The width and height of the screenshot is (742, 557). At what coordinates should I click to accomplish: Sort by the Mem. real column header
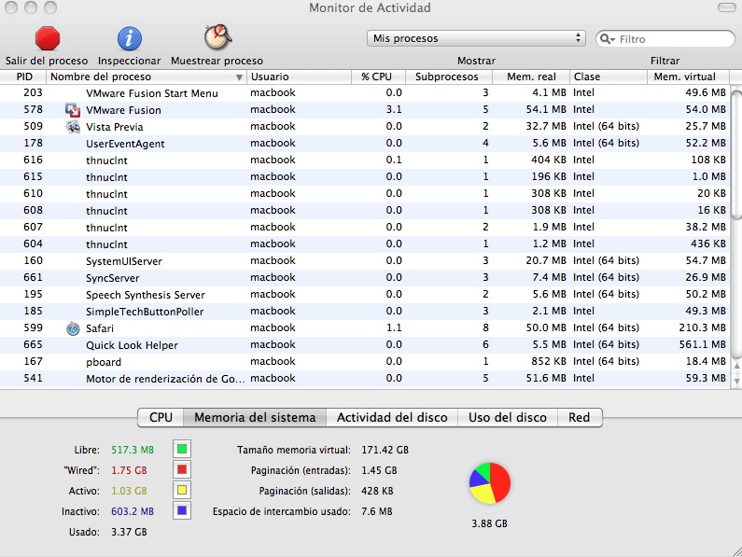[x=531, y=77]
